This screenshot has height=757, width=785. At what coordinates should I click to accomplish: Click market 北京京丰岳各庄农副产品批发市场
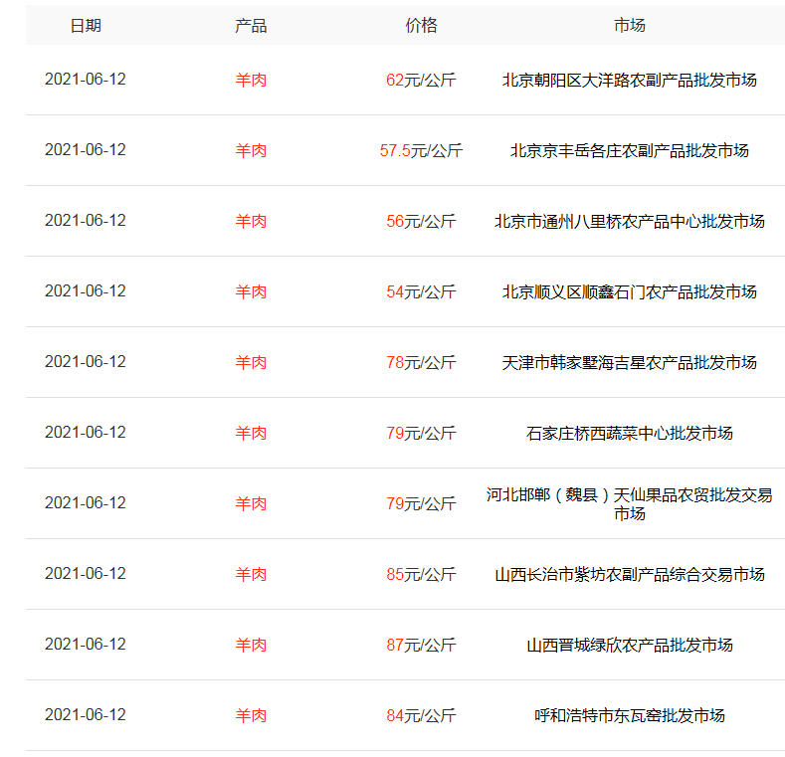click(630, 150)
